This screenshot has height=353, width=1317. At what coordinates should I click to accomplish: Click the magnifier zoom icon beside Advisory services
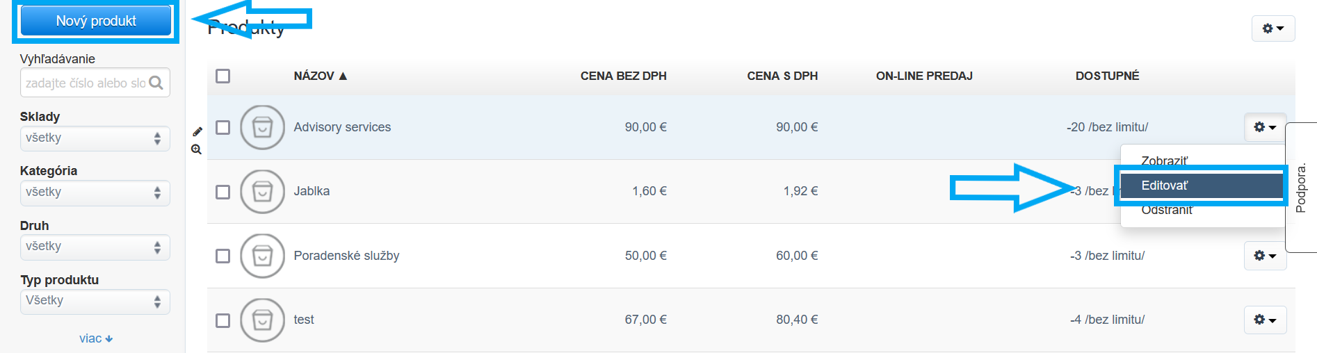click(x=197, y=149)
